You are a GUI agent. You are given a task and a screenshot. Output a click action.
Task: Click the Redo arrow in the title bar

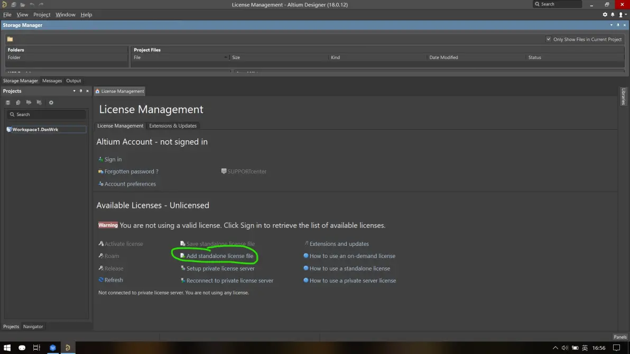[x=41, y=4]
